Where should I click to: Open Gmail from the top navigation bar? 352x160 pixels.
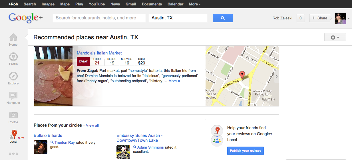pyautogui.click(x=131, y=4)
